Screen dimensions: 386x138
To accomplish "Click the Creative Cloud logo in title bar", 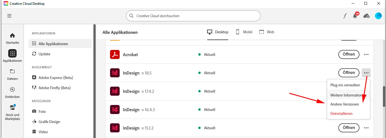I will 6,3.
